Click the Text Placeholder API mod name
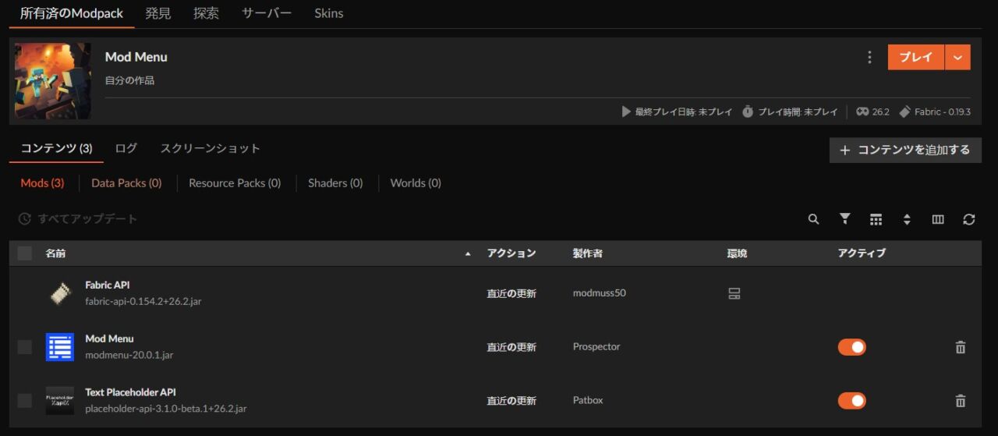 coord(130,392)
